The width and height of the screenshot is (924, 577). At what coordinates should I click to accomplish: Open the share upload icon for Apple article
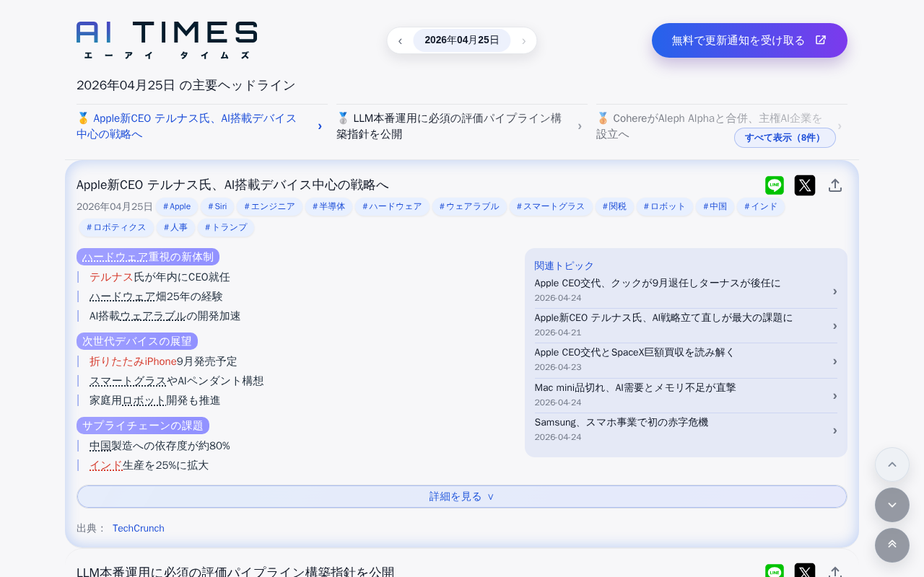click(x=835, y=185)
